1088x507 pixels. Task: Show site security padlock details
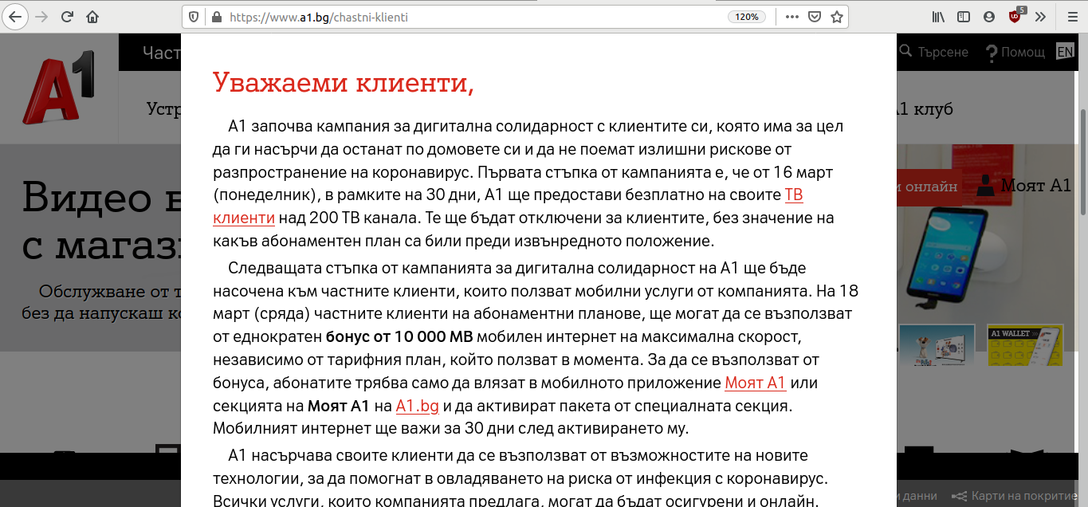tap(214, 17)
